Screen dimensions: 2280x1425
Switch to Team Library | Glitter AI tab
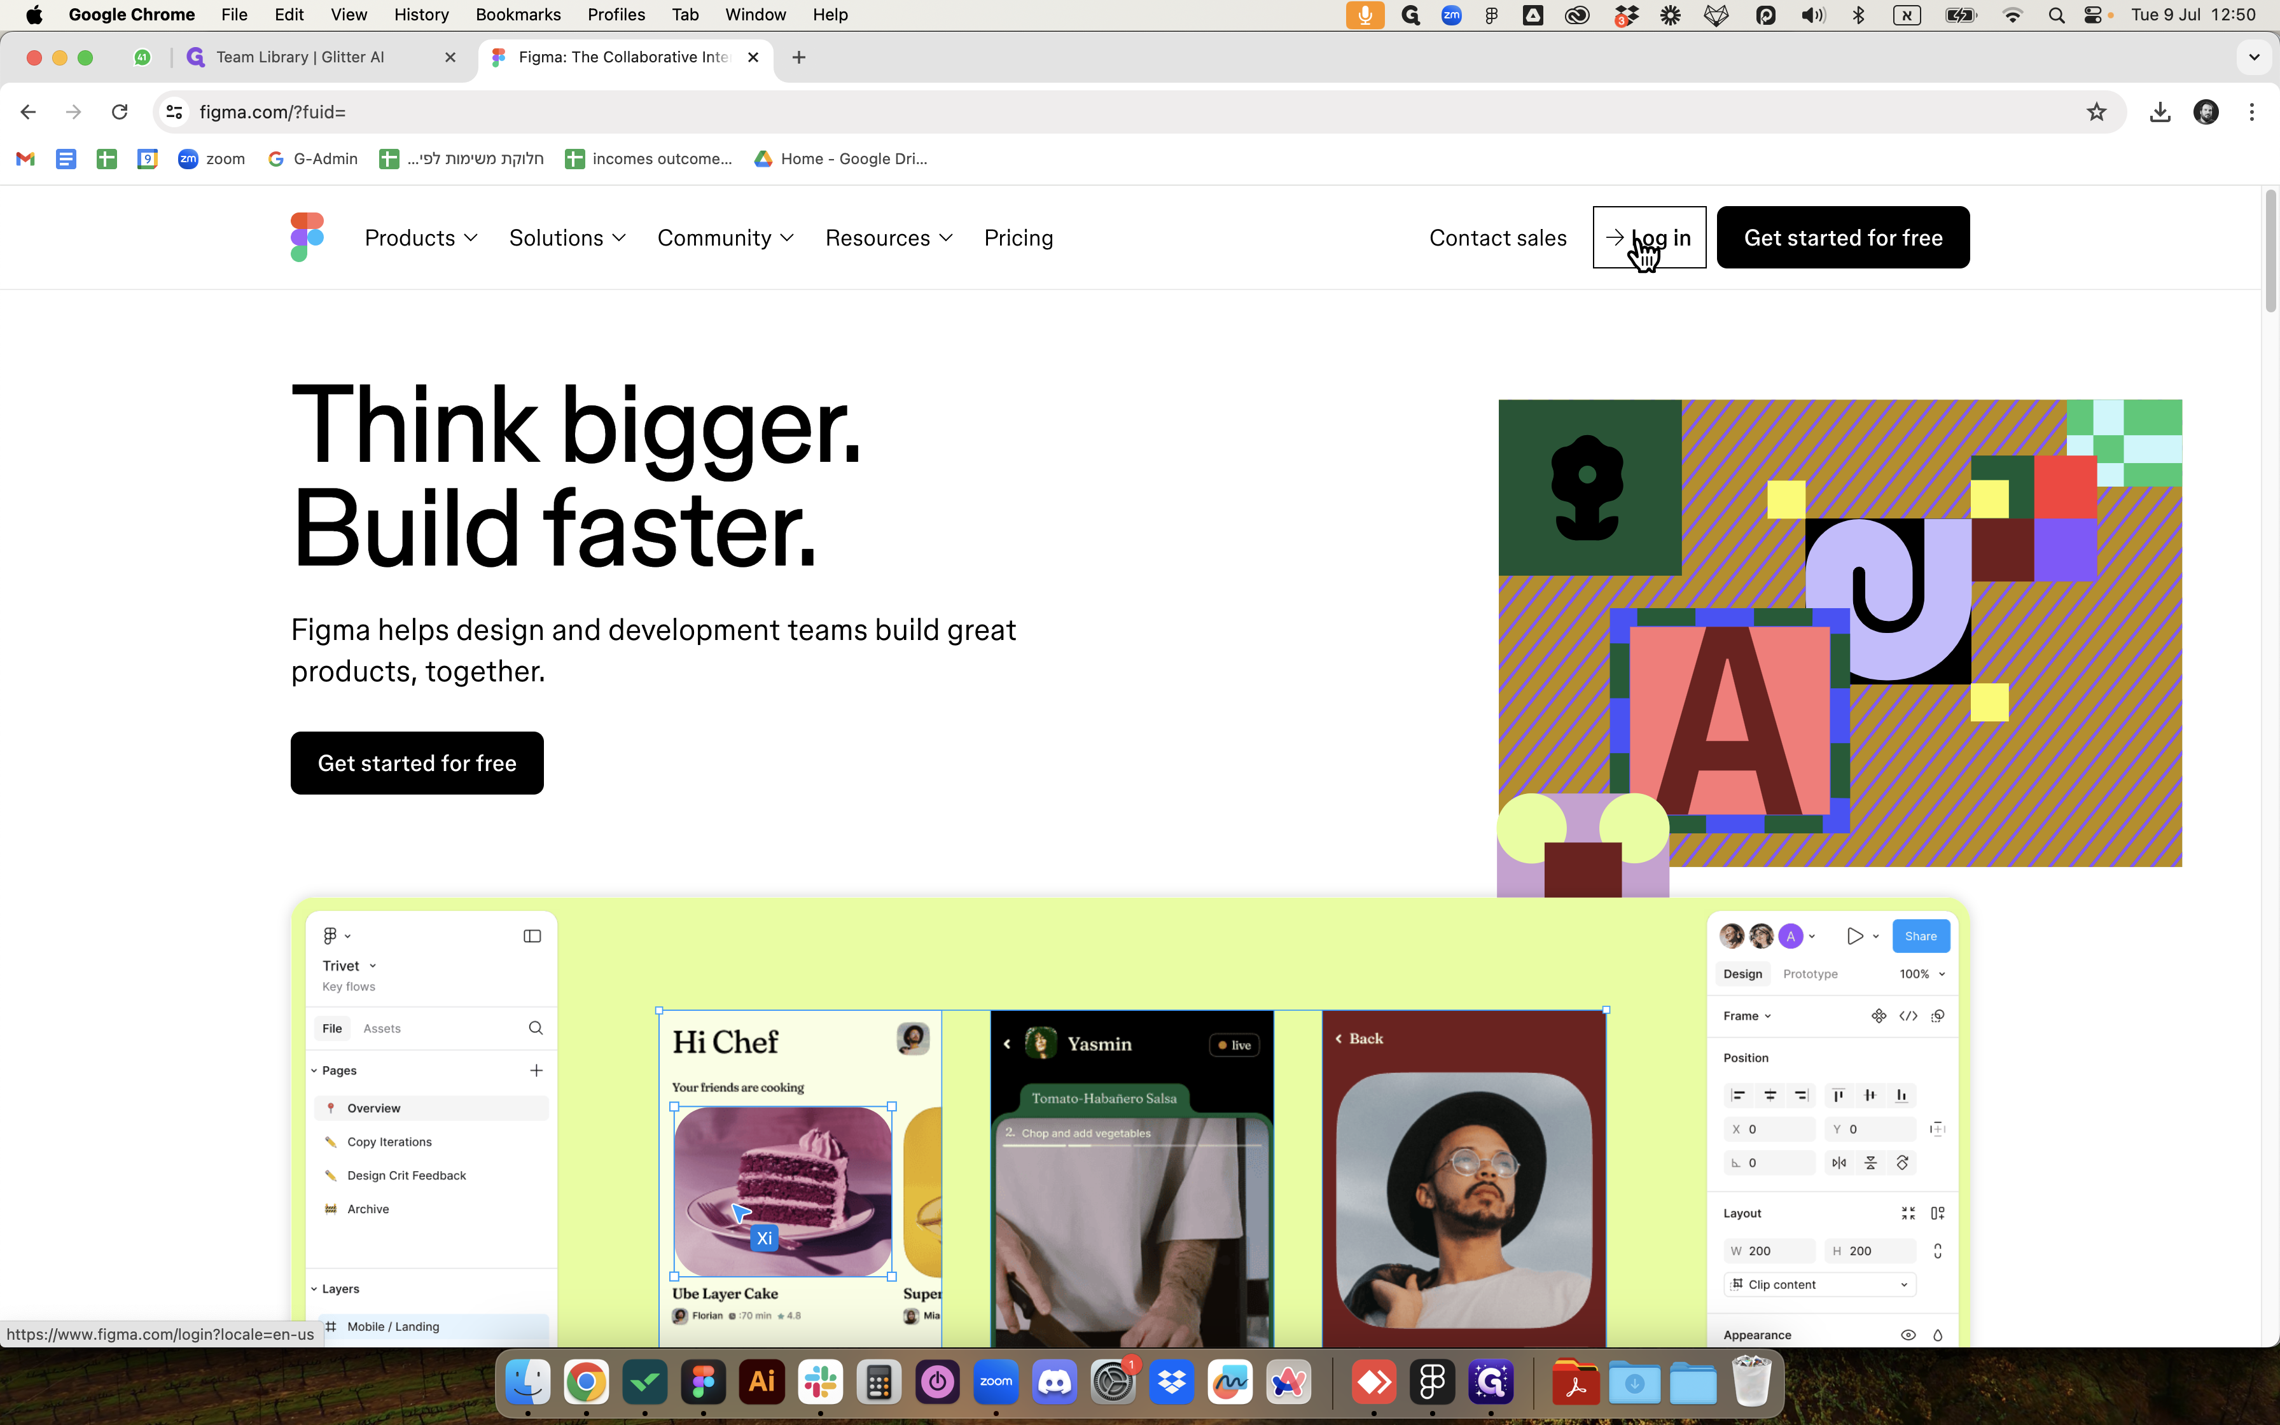click(322, 57)
